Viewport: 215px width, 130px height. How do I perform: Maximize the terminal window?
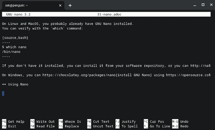pyautogui.click(x=203, y=5)
